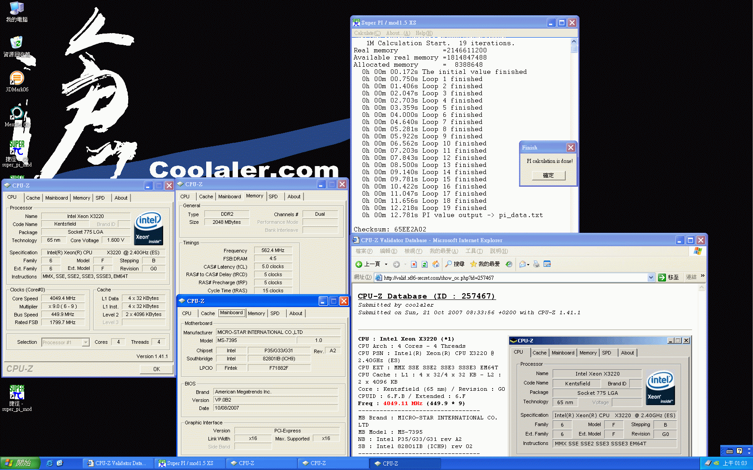The height and width of the screenshot is (470, 753).
Task: Open the My Computer desktop icon
Action: pyautogui.click(x=17, y=12)
